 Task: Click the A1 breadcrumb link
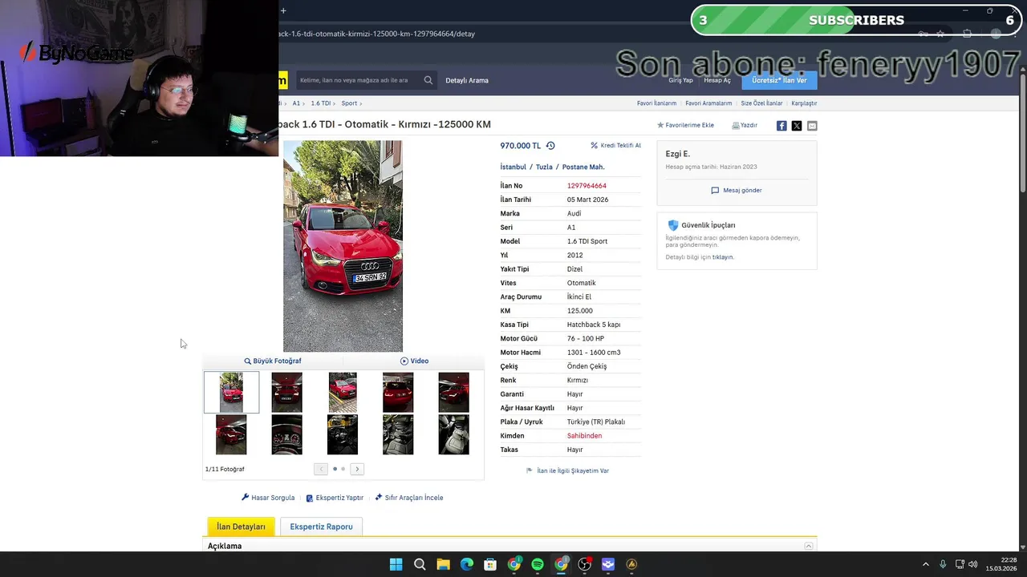click(x=296, y=103)
